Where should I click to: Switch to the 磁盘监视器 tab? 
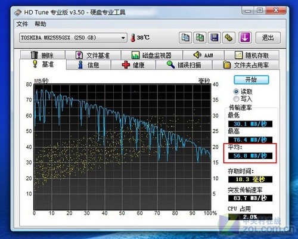[x=152, y=55]
